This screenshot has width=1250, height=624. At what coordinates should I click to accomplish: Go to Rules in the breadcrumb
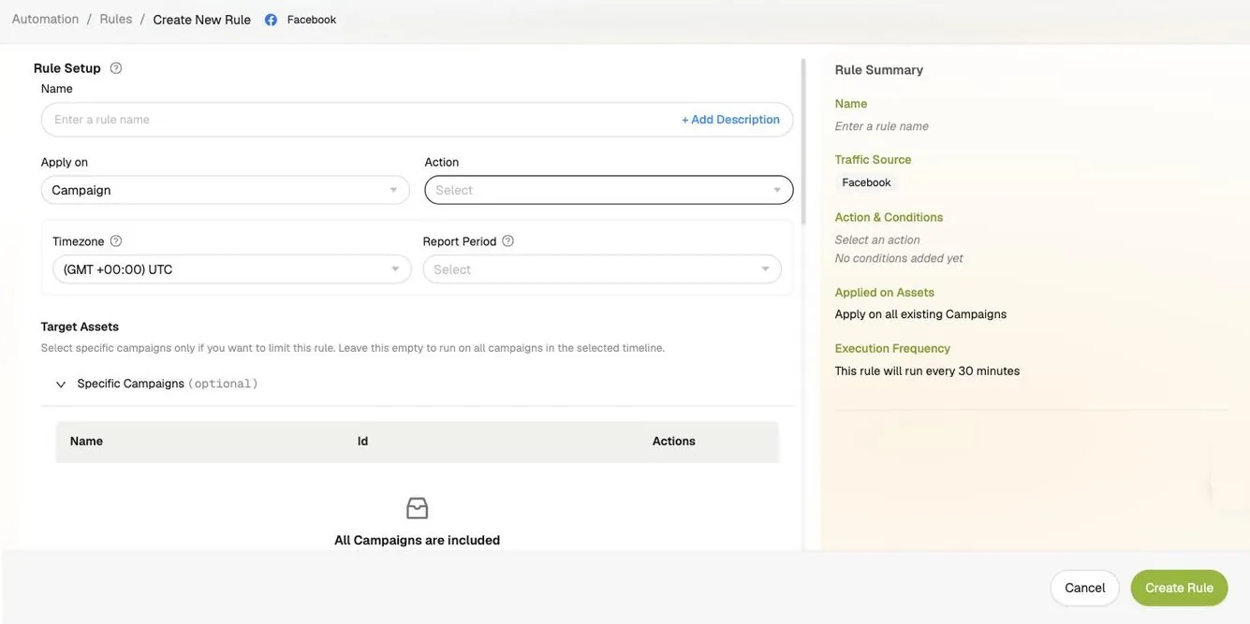pyautogui.click(x=116, y=19)
